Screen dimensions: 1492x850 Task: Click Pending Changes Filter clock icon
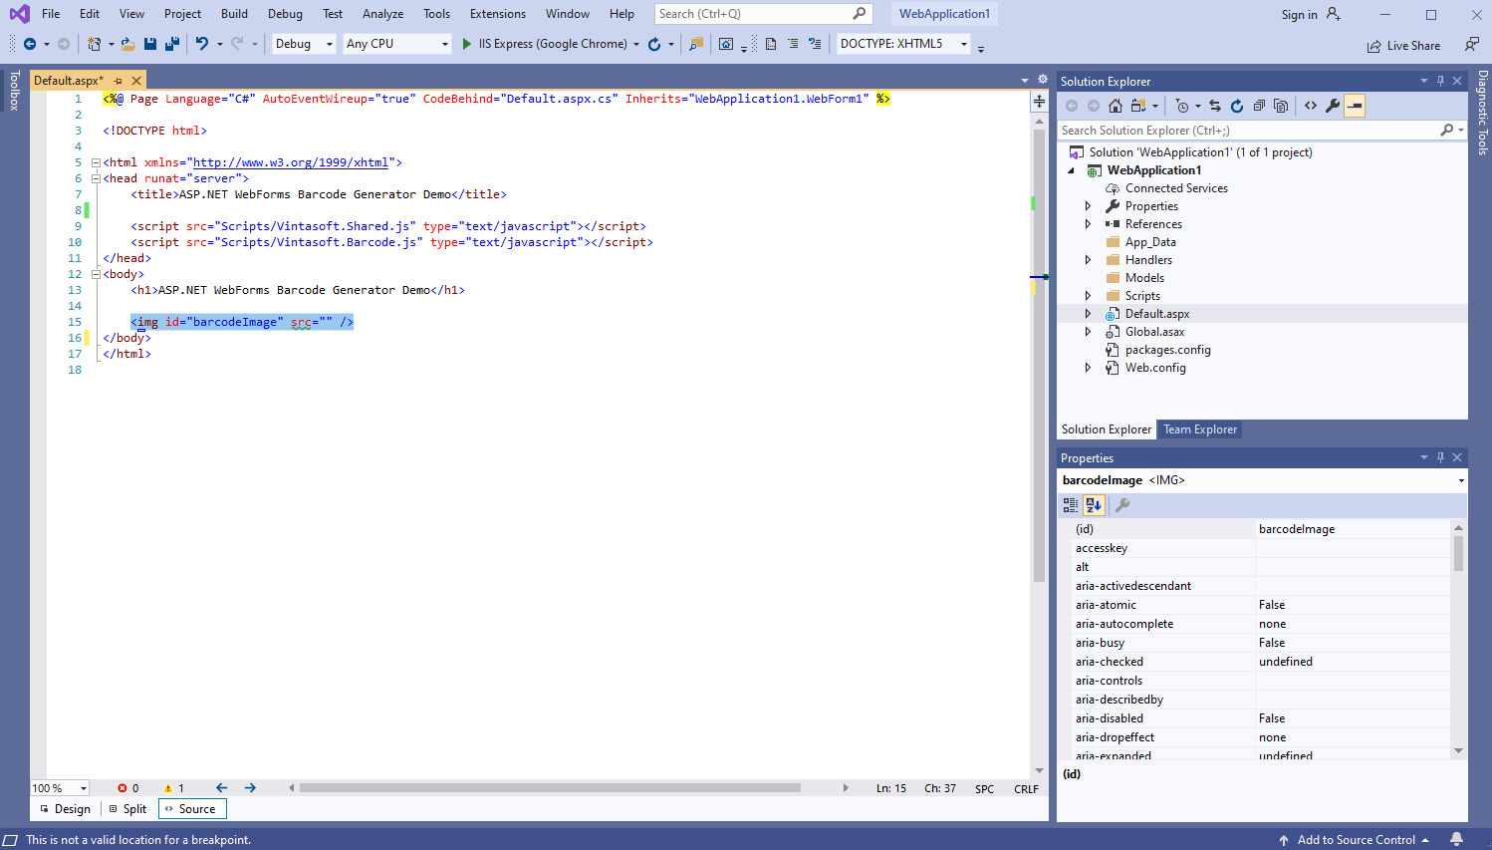pyautogui.click(x=1182, y=106)
